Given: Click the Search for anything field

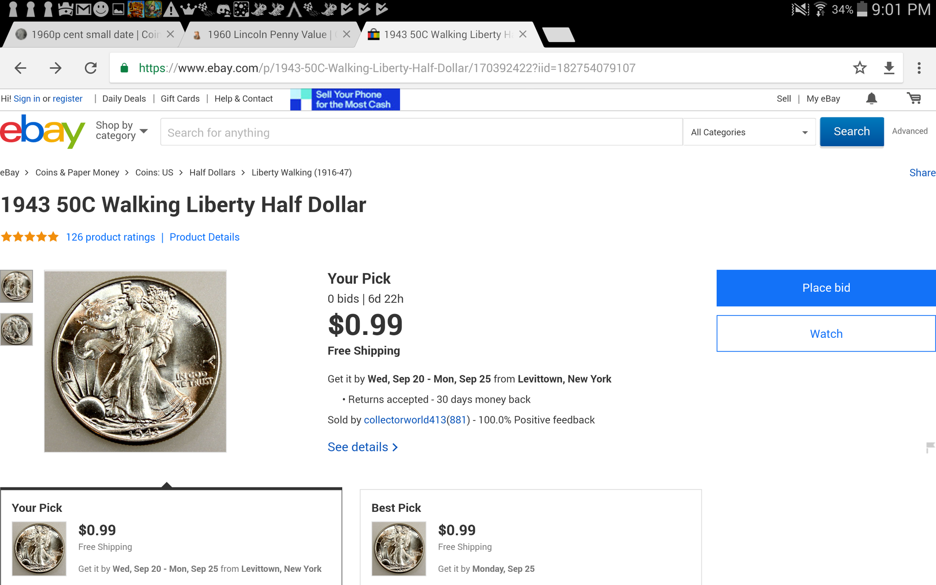Looking at the screenshot, I should coord(421,132).
